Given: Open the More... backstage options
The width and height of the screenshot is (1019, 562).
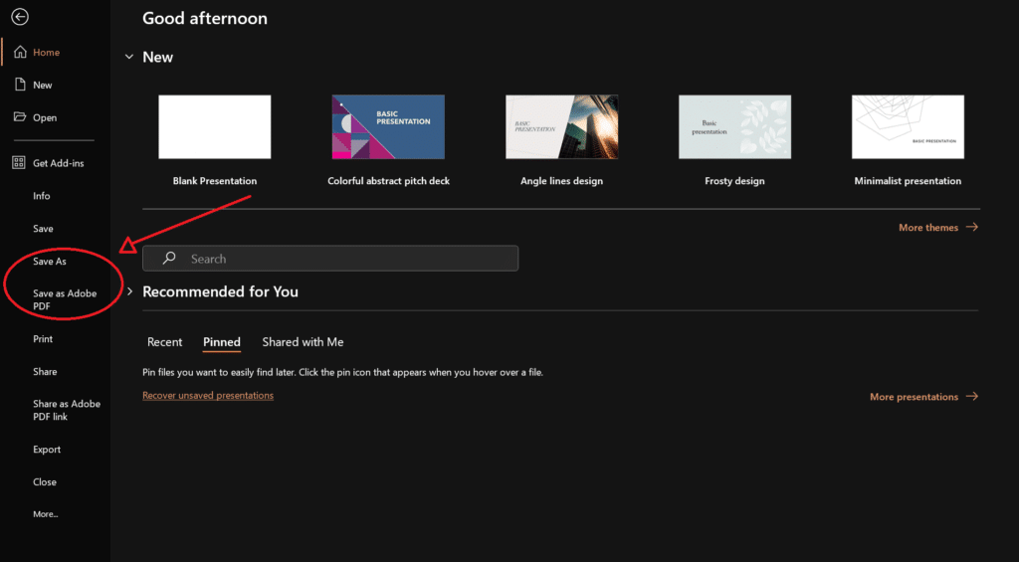Looking at the screenshot, I should (x=46, y=514).
